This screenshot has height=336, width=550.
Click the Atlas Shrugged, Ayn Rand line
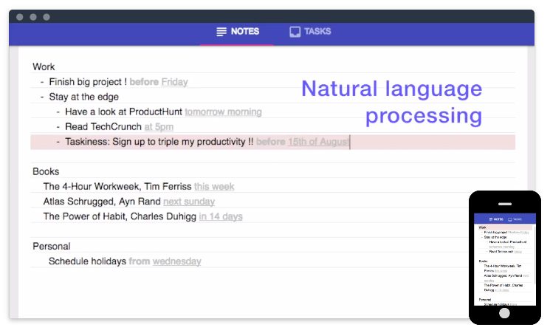102,202
